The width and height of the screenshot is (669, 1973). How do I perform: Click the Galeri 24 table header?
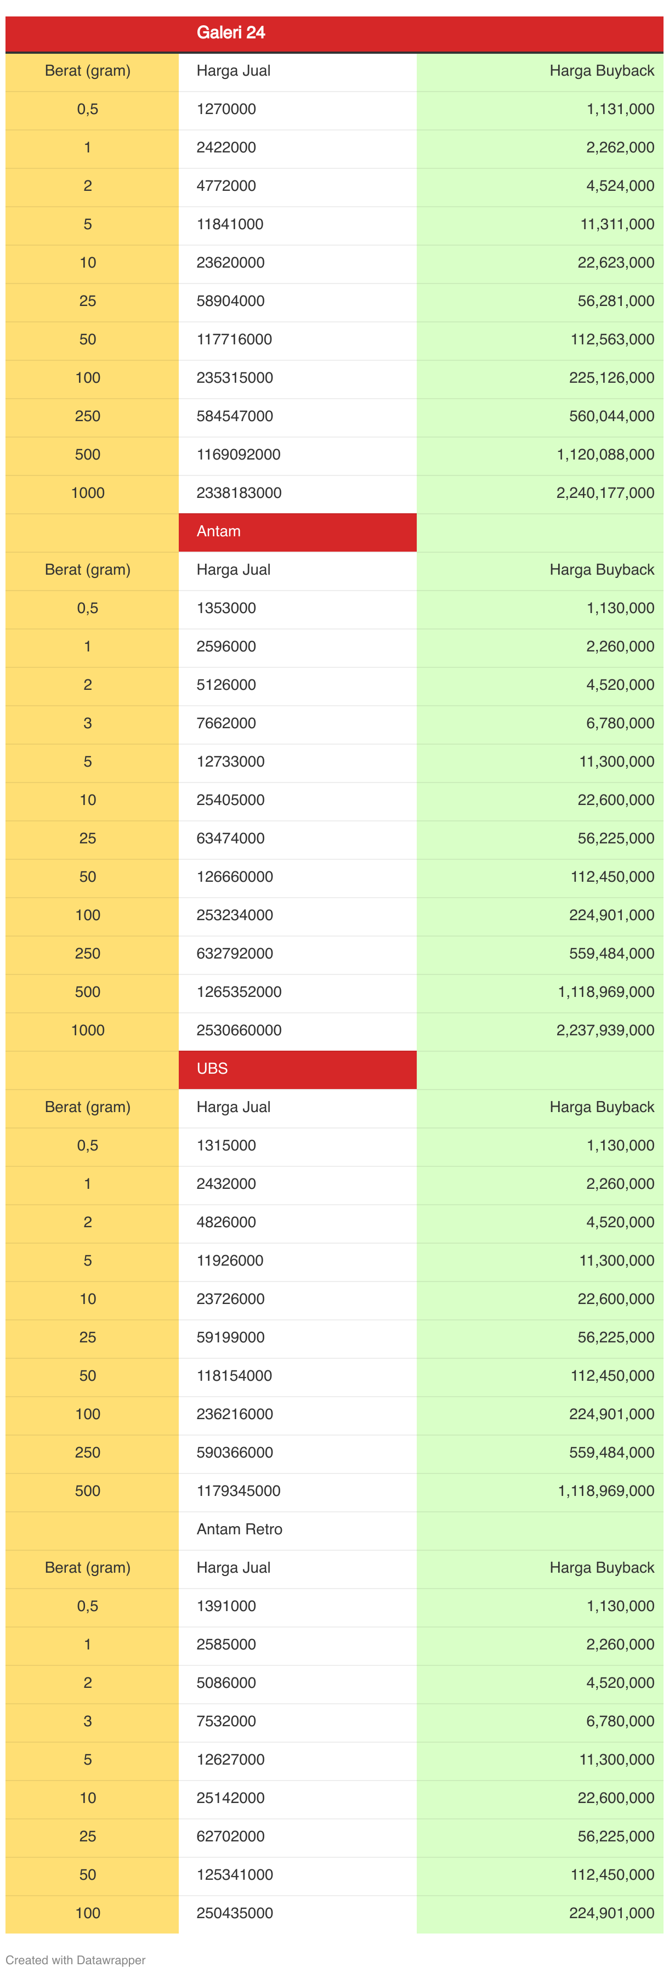(231, 33)
